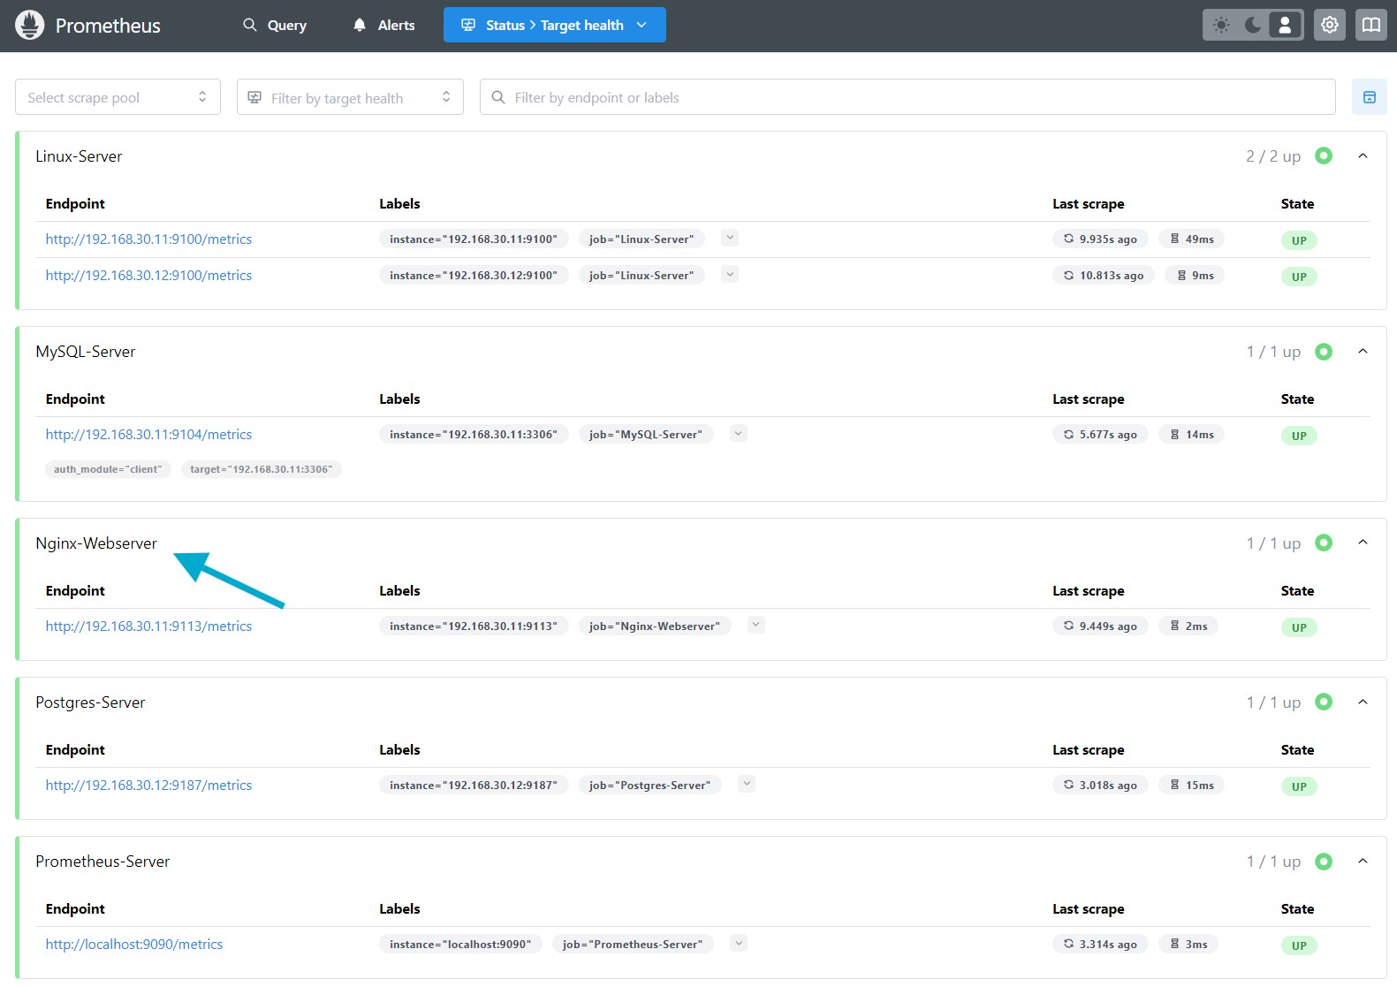Click the Nginx-Webserver green health status icon
The height and width of the screenshot is (987, 1397).
pos(1323,543)
